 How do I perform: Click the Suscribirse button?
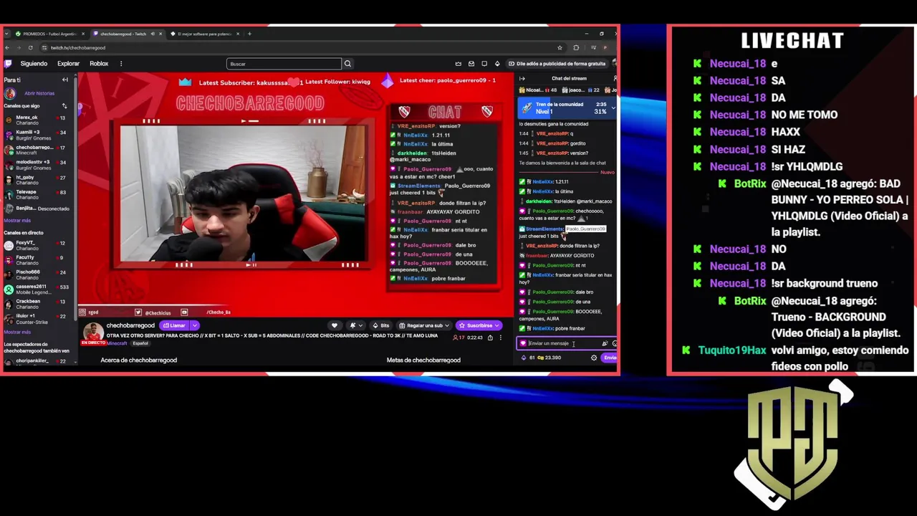pyautogui.click(x=479, y=325)
